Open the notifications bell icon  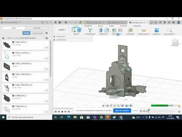click(x=169, y=22)
